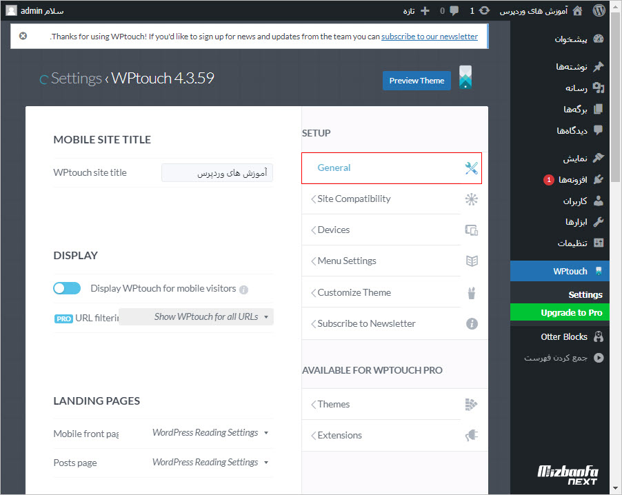The width and height of the screenshot is (622, 495).
Task: Expand the Extensions pro section
Action: [x=381, y=436]
